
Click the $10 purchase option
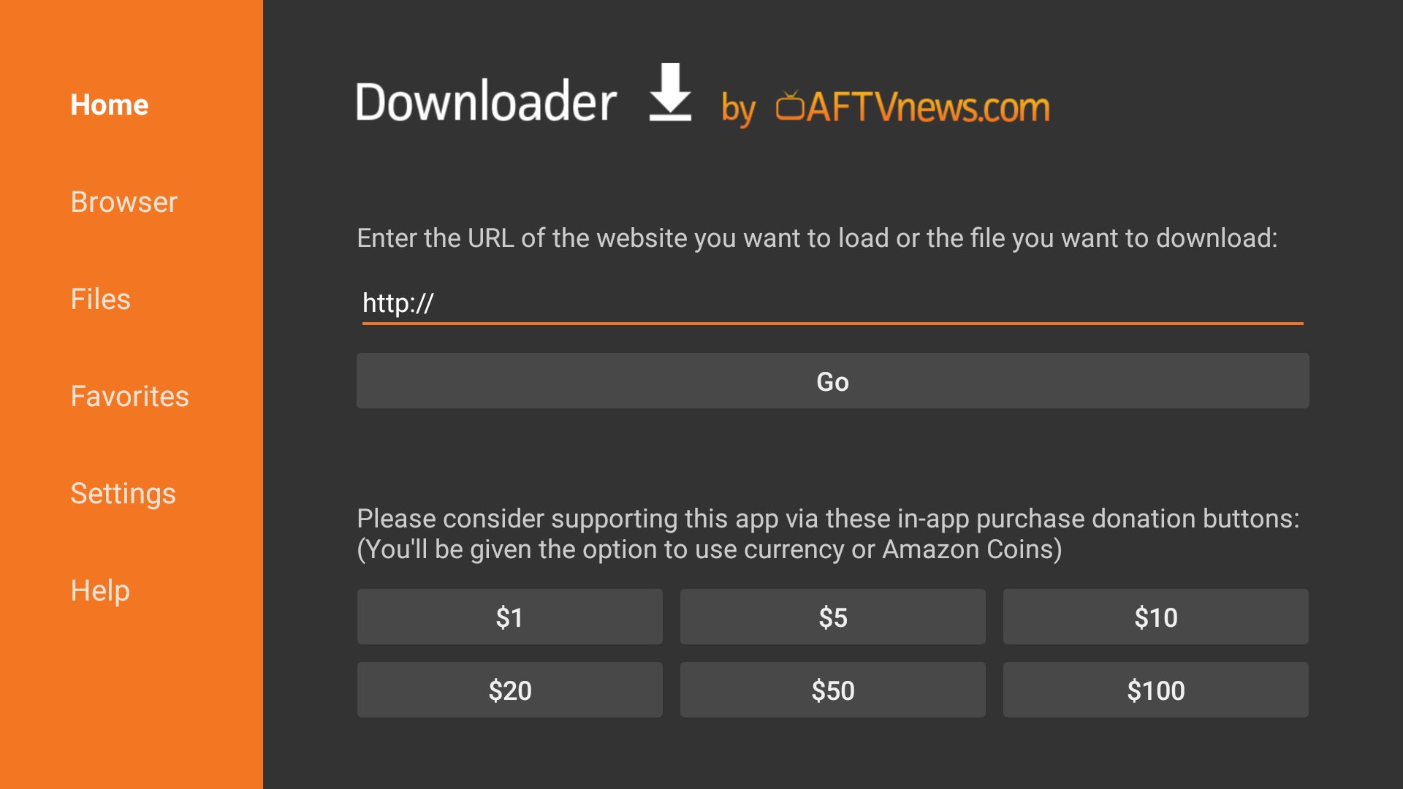1155,617
